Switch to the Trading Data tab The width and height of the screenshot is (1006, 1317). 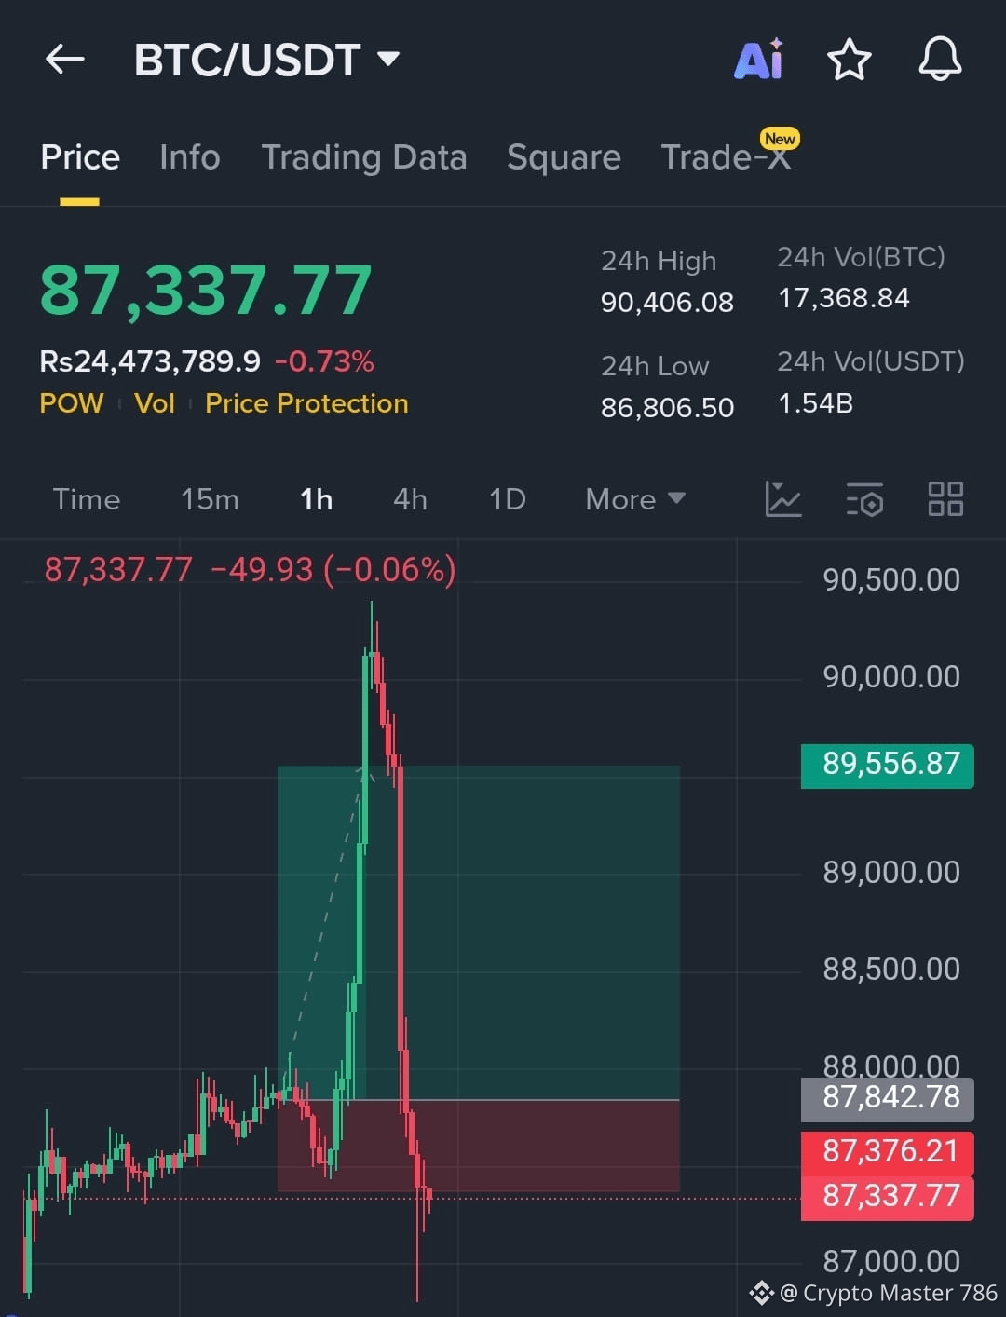click(364, 156)
